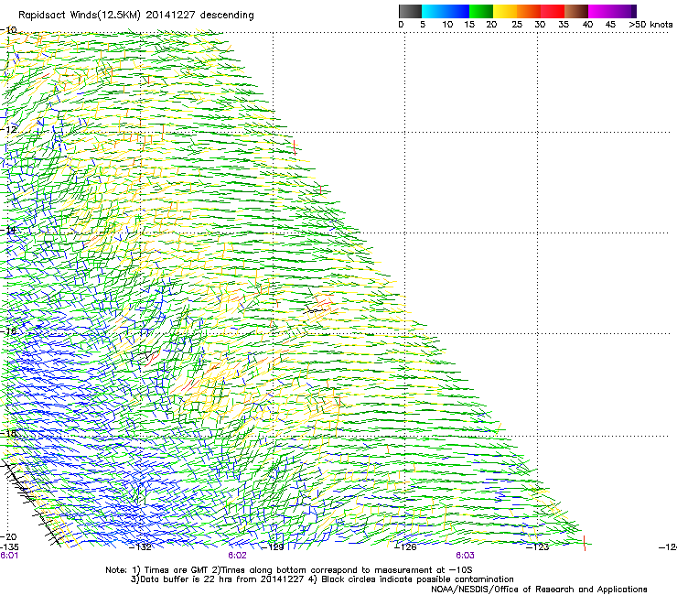
Task: Click the '-123' longitude axis label
Action: [x=538, y=547]
